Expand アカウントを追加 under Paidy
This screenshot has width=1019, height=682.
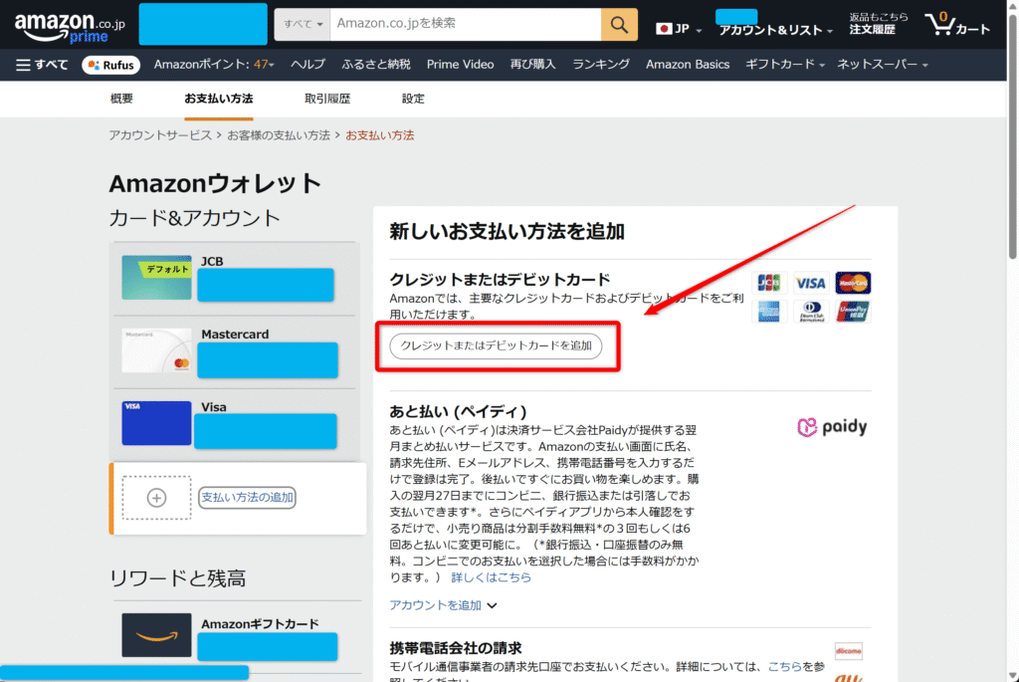[443, 605]
